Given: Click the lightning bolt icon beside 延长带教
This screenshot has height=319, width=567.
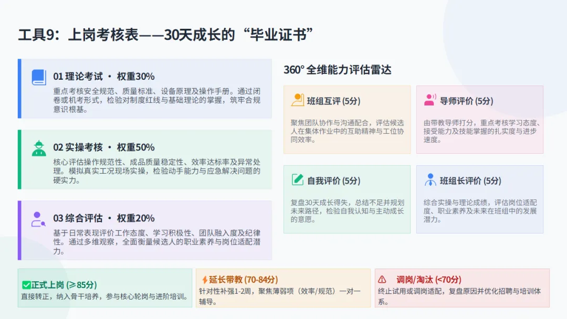Looking at the screenshot, I should pos(205,280).
